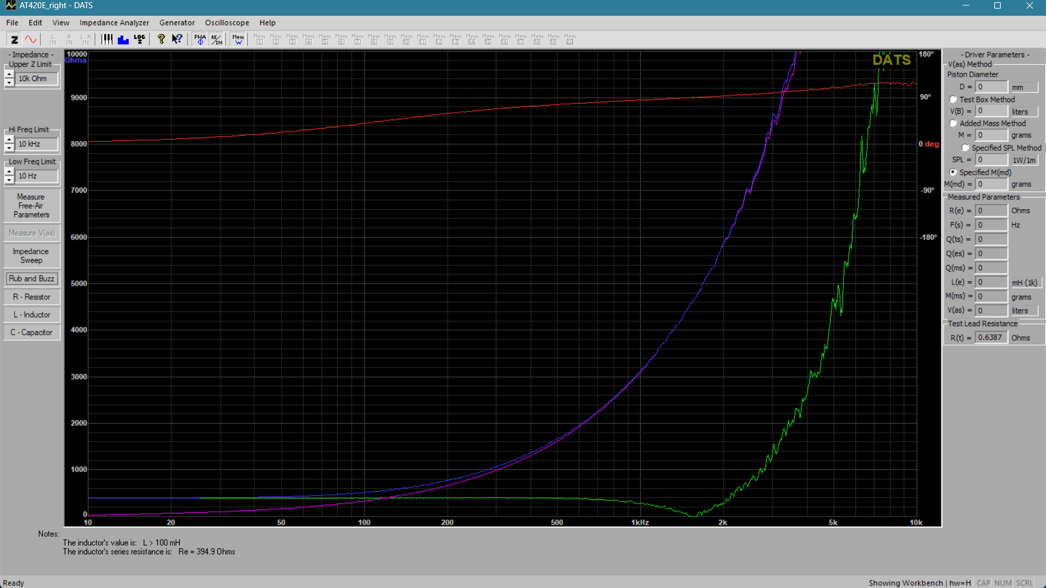1046x588 pixels.
Task: Select the Mem 10 memory slot icon
Action: 406,39
